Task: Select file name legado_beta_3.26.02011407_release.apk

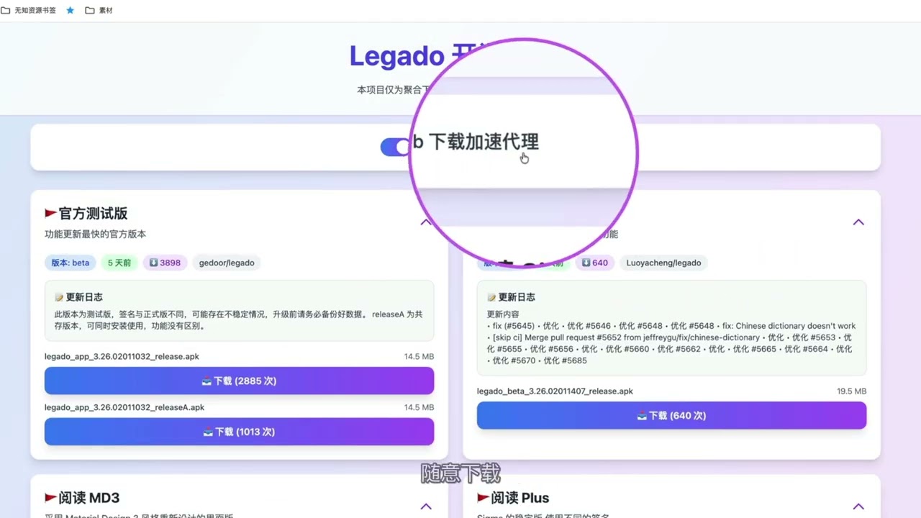Action: [x=555, y=391]
